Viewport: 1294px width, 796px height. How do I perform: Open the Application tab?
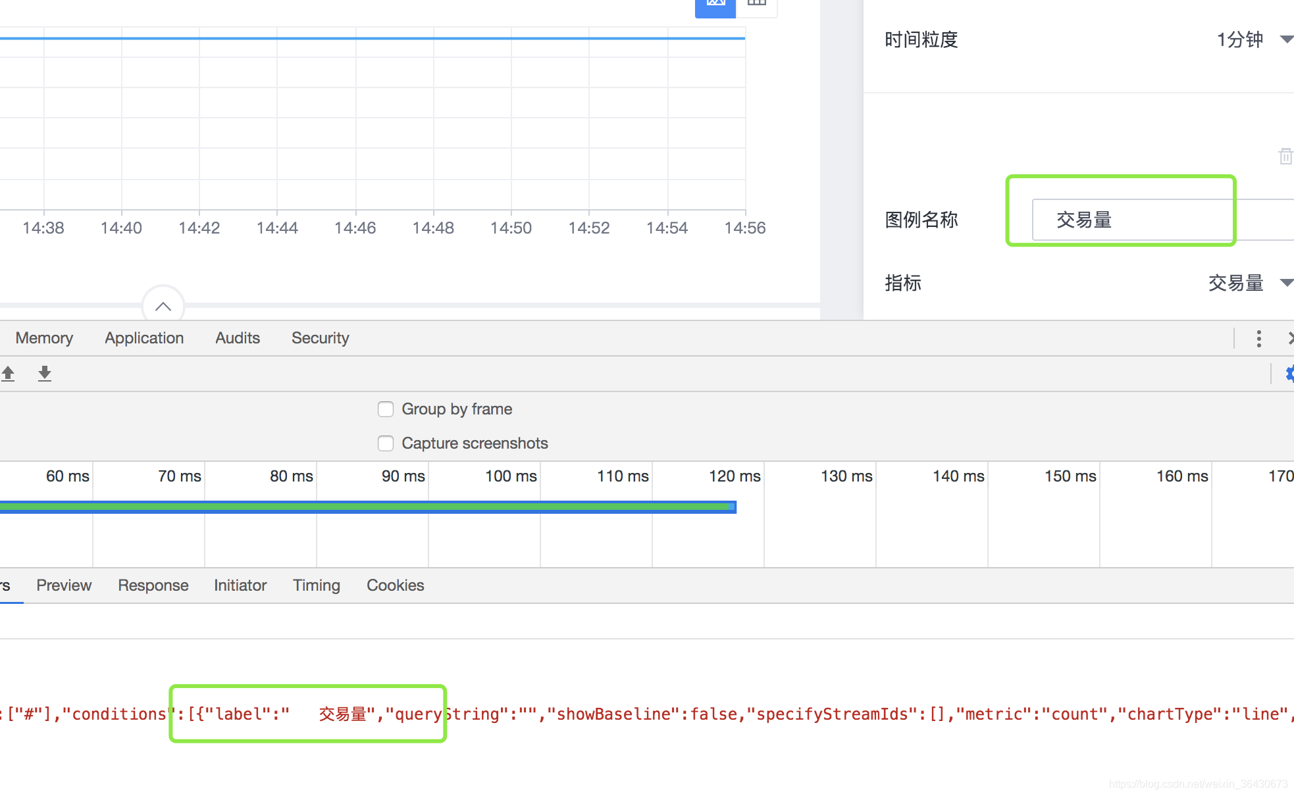(x=144, y=338)
